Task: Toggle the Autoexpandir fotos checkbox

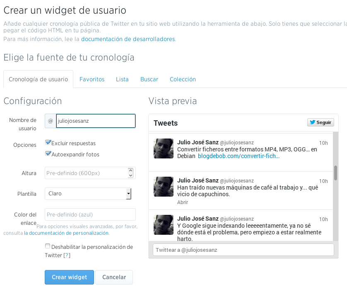Action: (48, 153)
